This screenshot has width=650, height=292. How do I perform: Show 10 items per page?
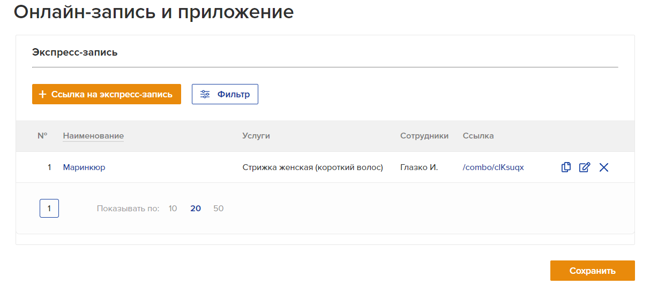[173, 209]
